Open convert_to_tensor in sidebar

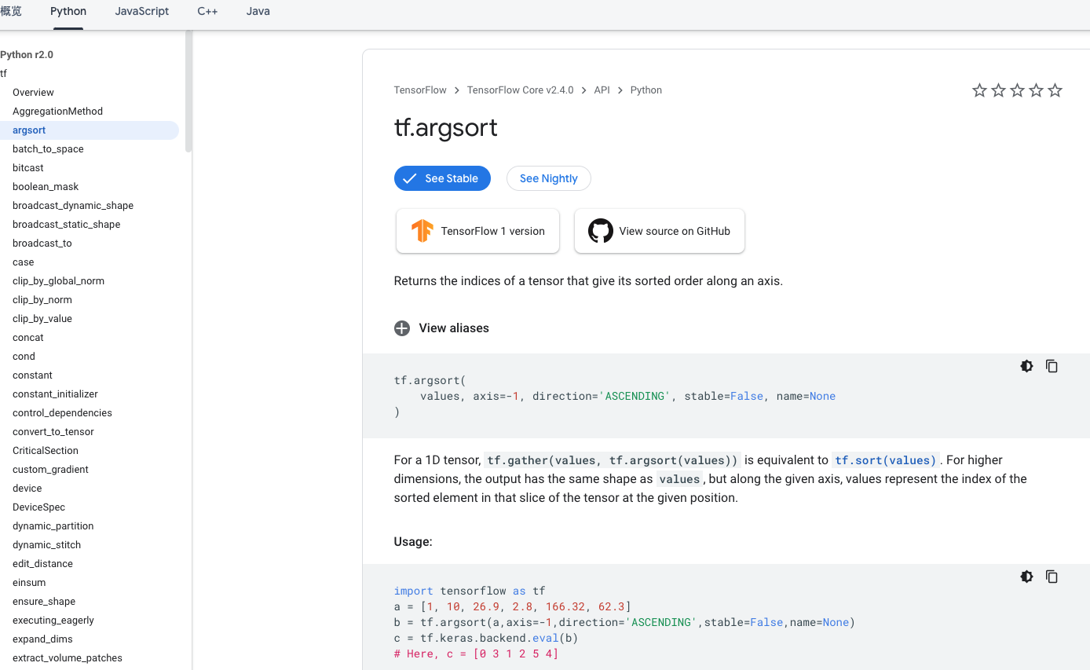click(53, 432)
